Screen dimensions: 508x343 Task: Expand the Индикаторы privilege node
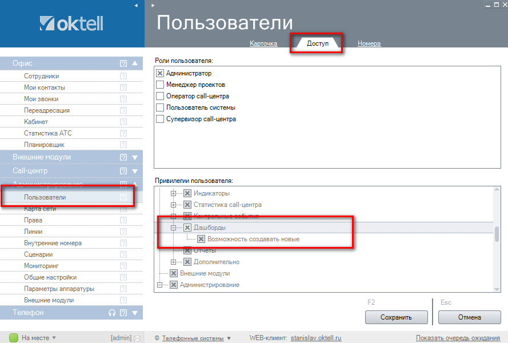point(174,193)
